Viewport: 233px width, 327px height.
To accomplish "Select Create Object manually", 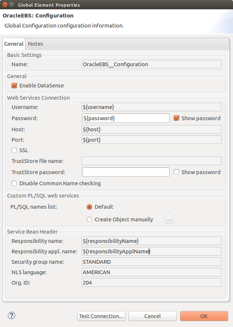I will tap(89, 219).
